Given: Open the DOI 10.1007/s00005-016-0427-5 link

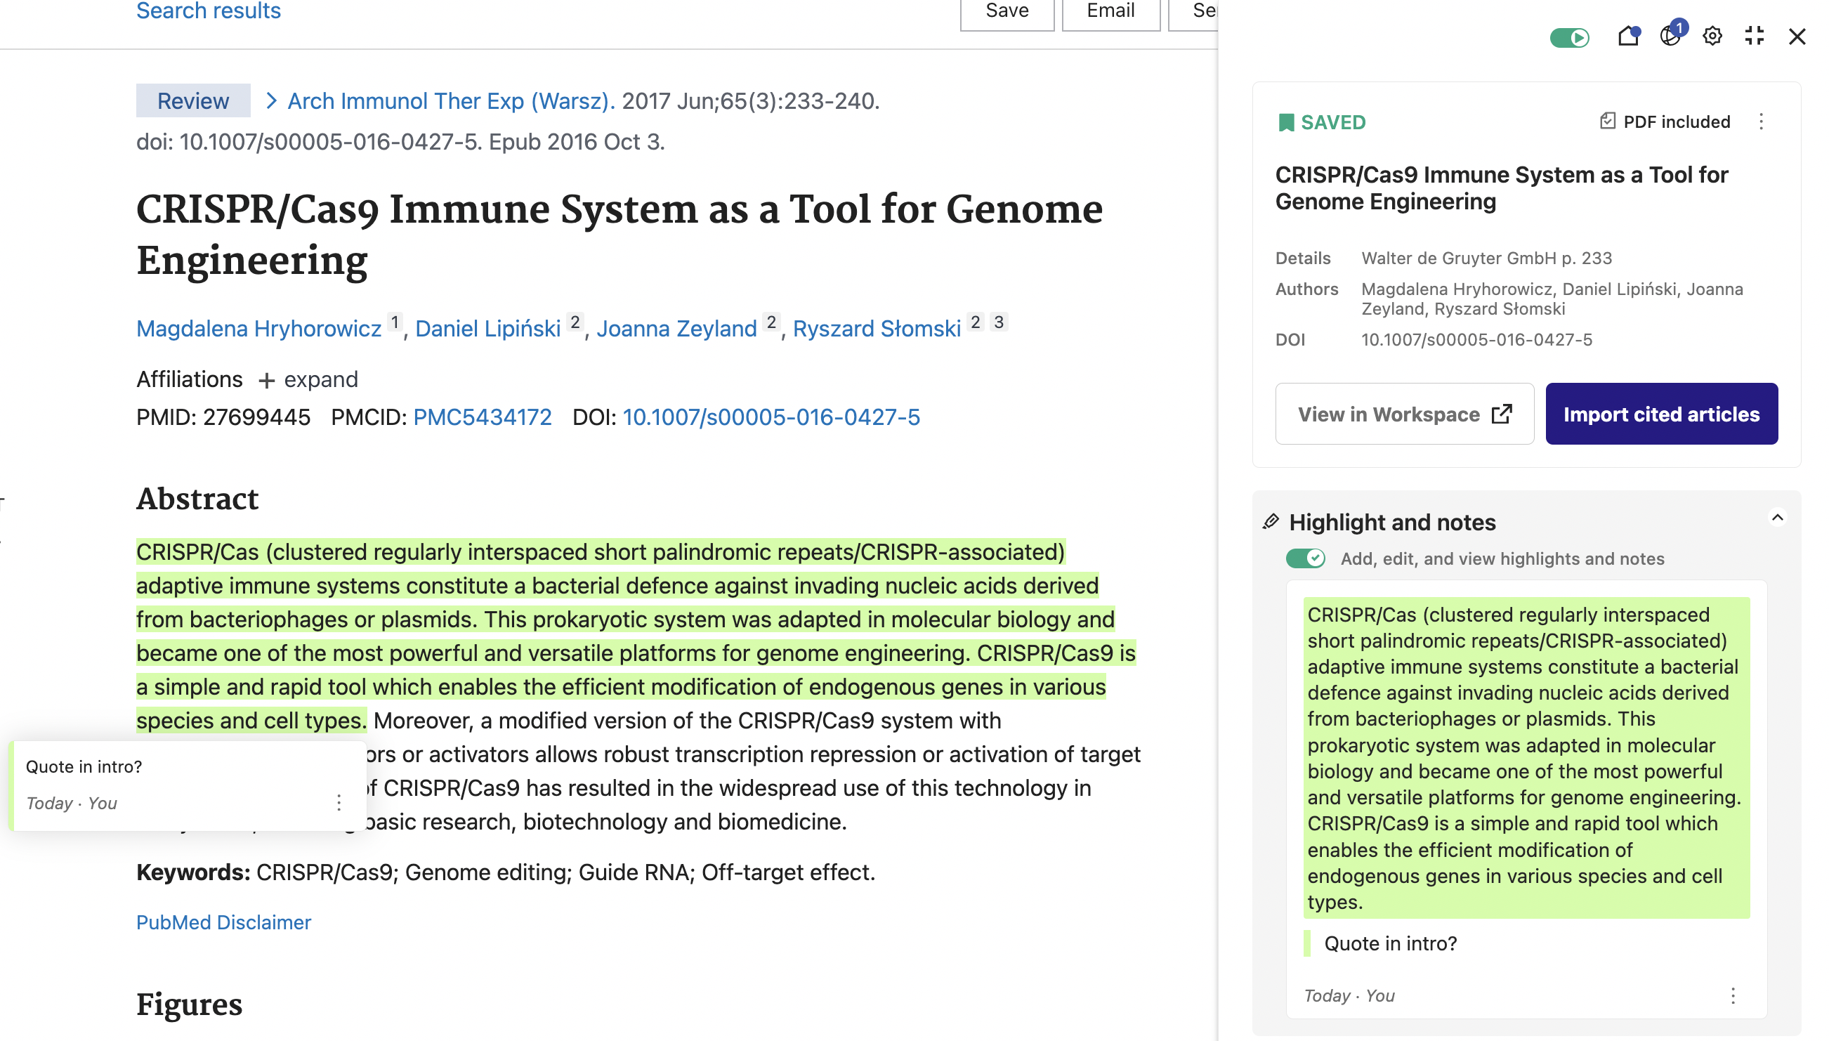Looking at the screenshot, I should [x=771, y=417].
